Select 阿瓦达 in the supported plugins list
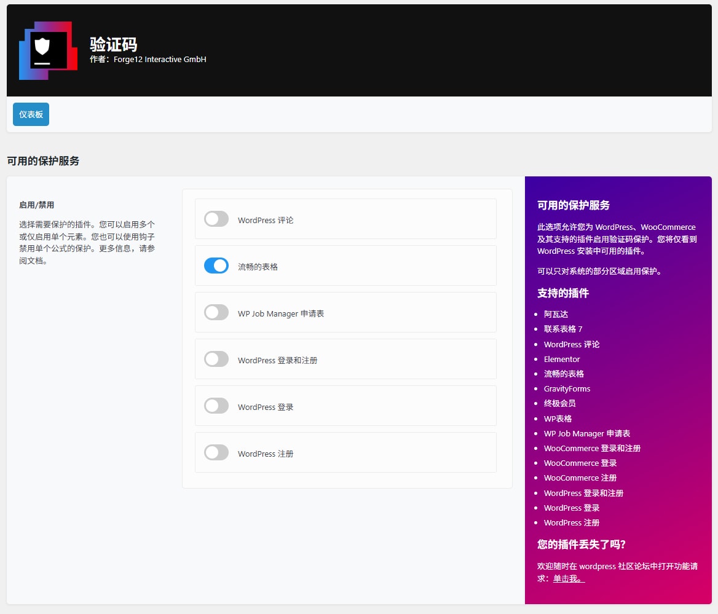Image resolution: width=718 pixels, height=614 pixels. click(556, 314)
